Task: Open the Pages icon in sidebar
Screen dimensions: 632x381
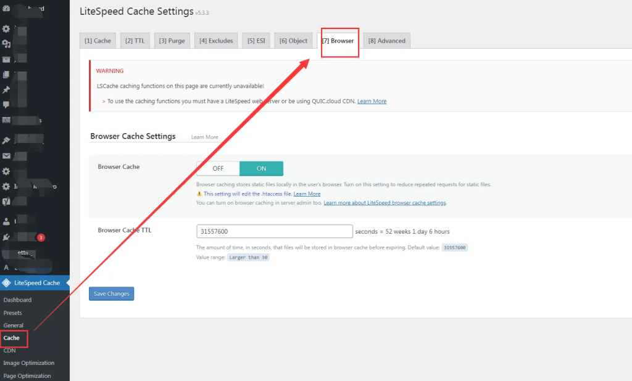Action: tap(6, 75)
